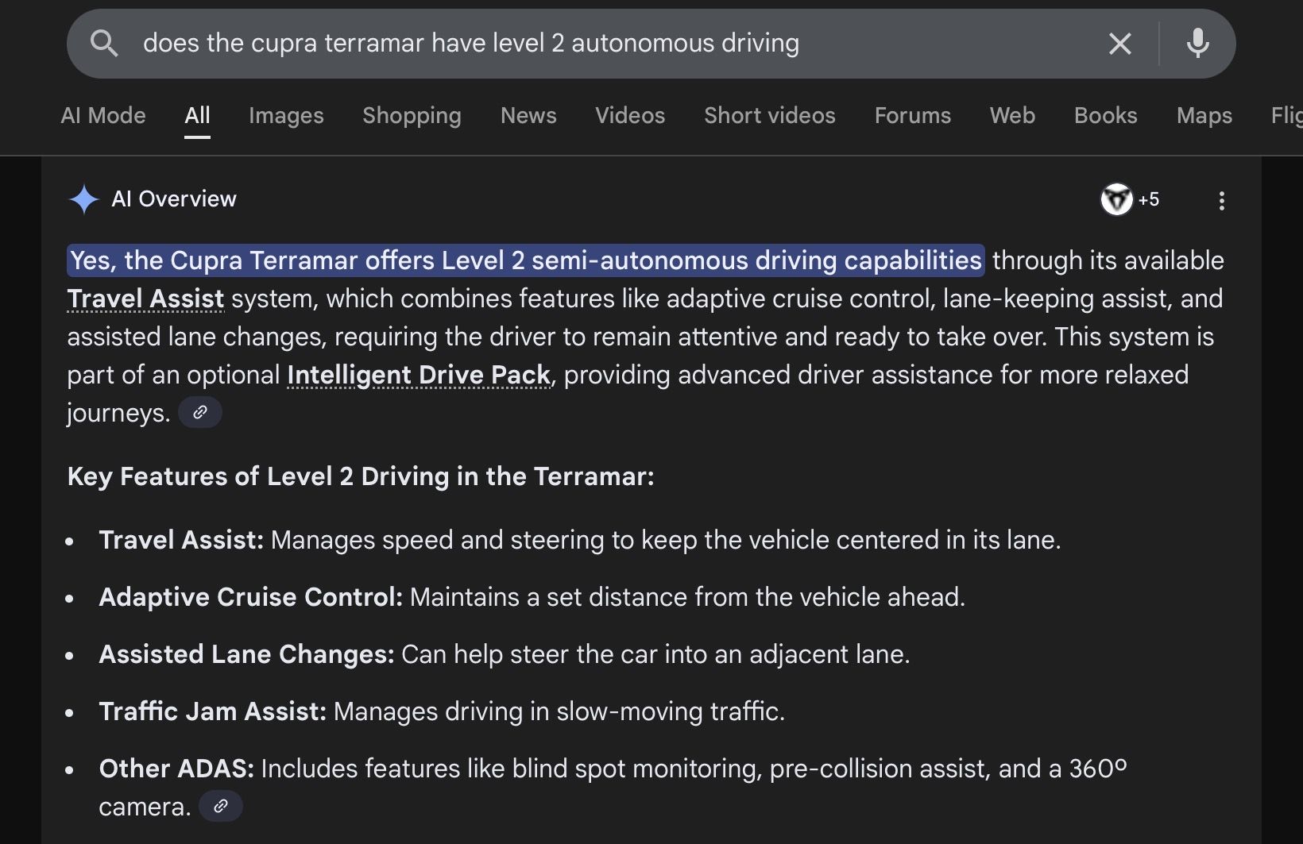Select the Forums tab
Viewport: 1303px width, 844px height.
click(x=912, y=116)
